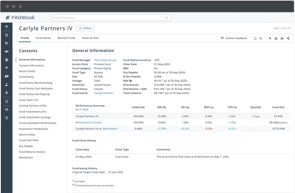Jump to Fund Investments (41) section
Screen dimensions: 295x193
tap(33, 112)
